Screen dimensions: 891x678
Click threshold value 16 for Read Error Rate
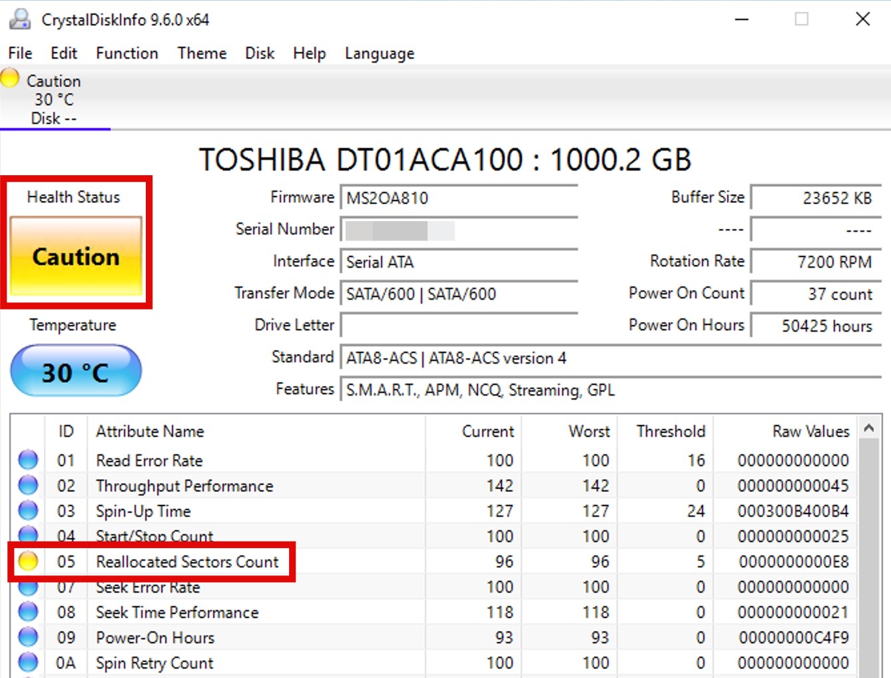pyautogui.click(x=696, y=460)
